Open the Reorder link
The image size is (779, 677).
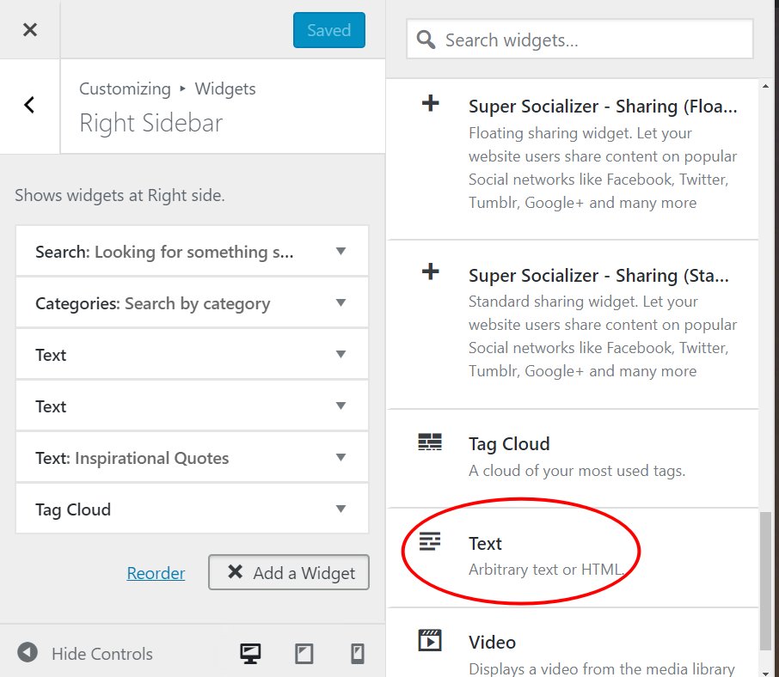(x=156, y=572)
